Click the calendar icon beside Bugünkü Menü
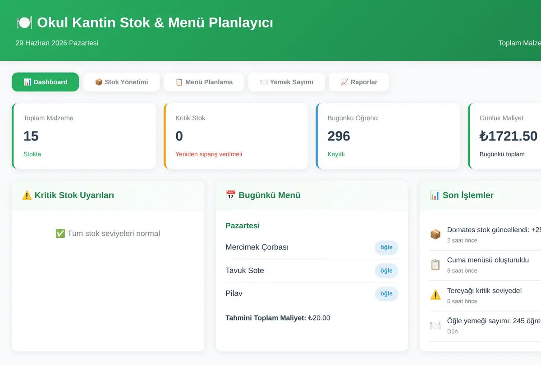The image size is (541, 365). pos(231,195)
